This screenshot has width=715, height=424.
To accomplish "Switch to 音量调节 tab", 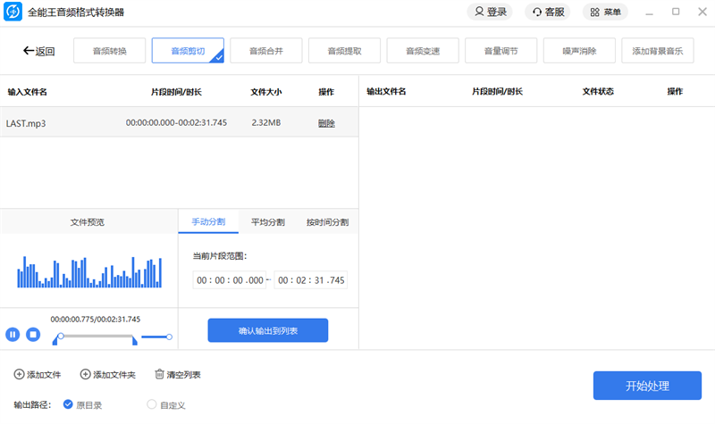I will click(501, 51).
